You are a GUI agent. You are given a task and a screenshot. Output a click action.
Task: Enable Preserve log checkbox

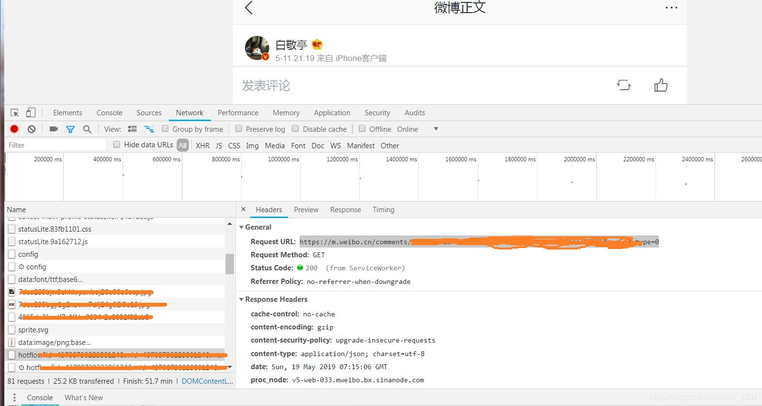(x=239, y=128)
